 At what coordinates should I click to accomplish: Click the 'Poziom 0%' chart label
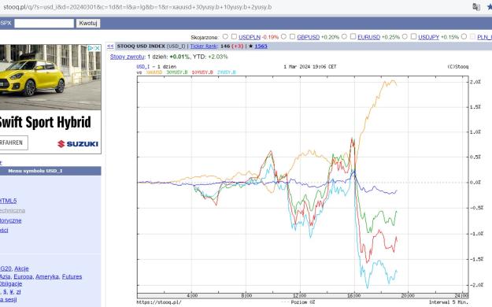pyautogui.click(x=303, y=302)
